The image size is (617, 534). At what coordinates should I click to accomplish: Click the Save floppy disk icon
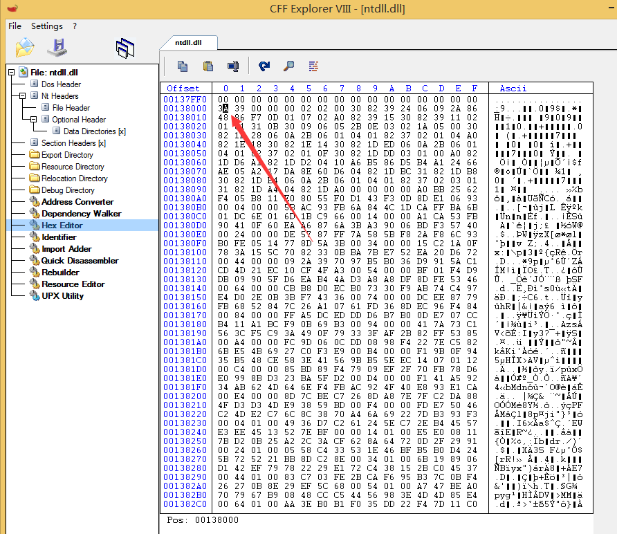click(x=57, y=47)
